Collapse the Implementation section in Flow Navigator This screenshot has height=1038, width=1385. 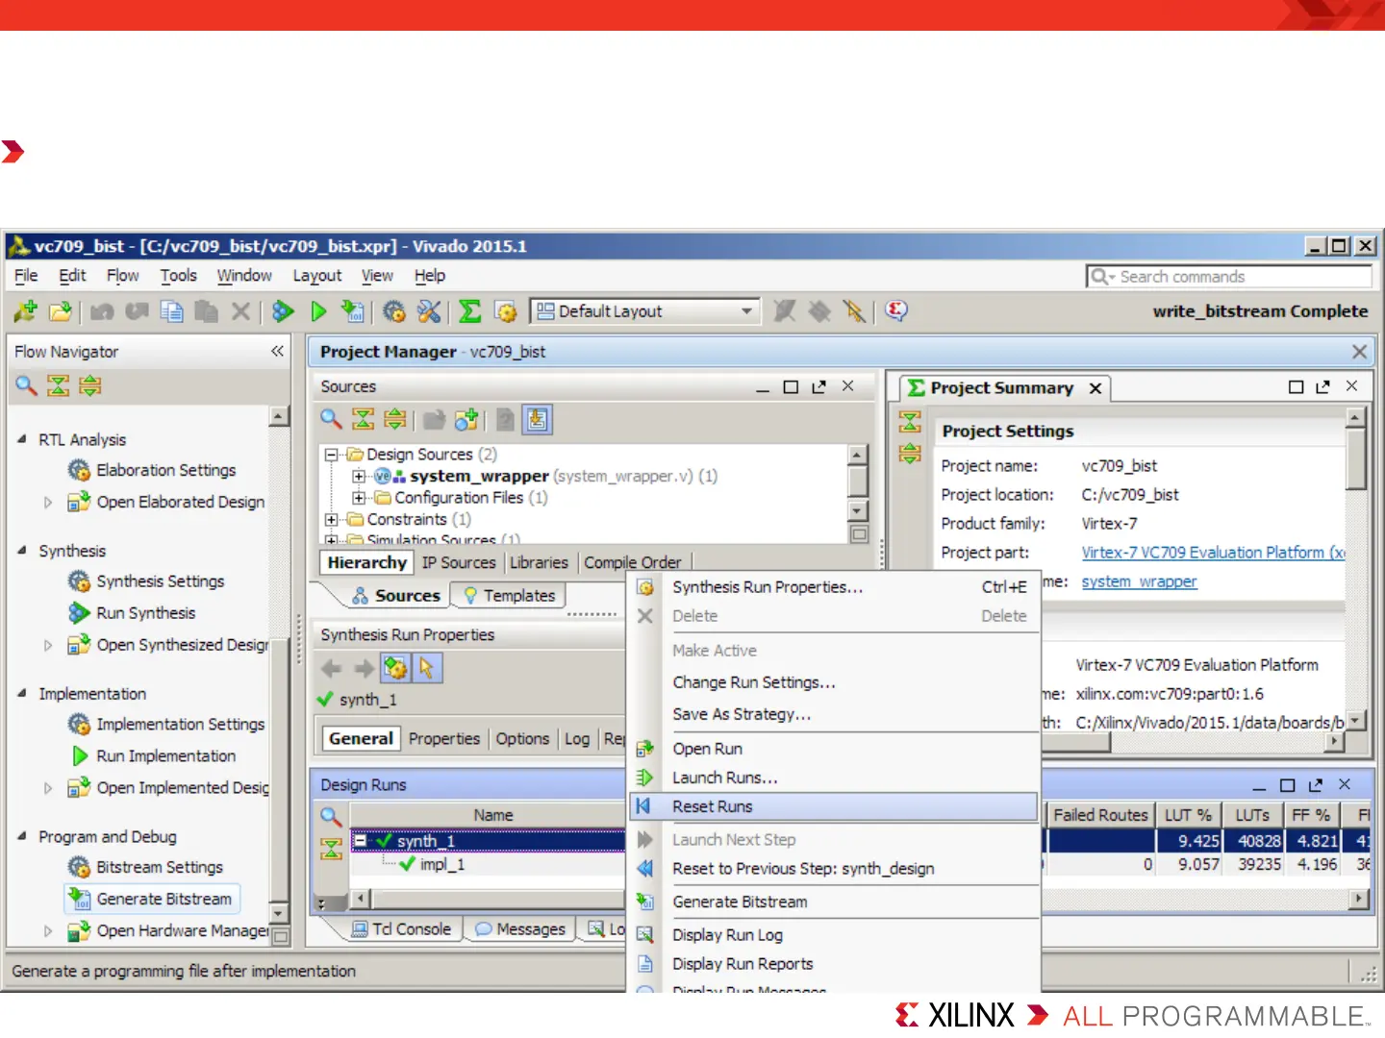click(x=21, y=692)
